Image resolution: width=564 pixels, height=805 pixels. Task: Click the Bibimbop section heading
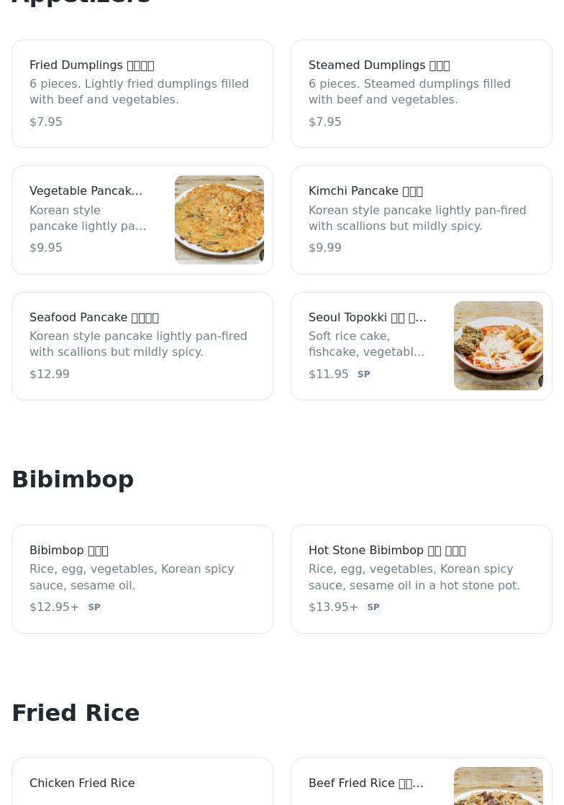click(73, 479)
